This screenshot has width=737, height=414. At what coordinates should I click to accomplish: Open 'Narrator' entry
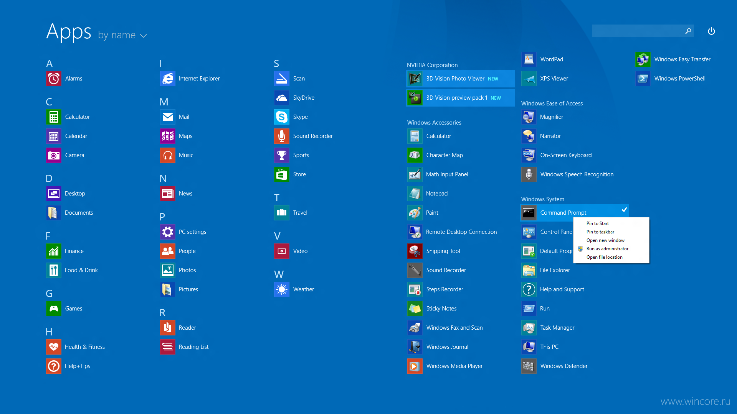(542, 136)
